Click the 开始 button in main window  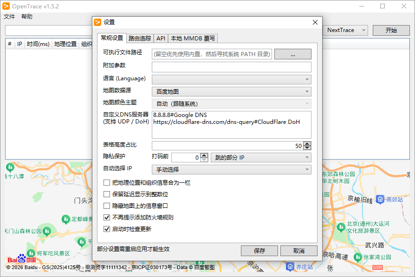391,30
